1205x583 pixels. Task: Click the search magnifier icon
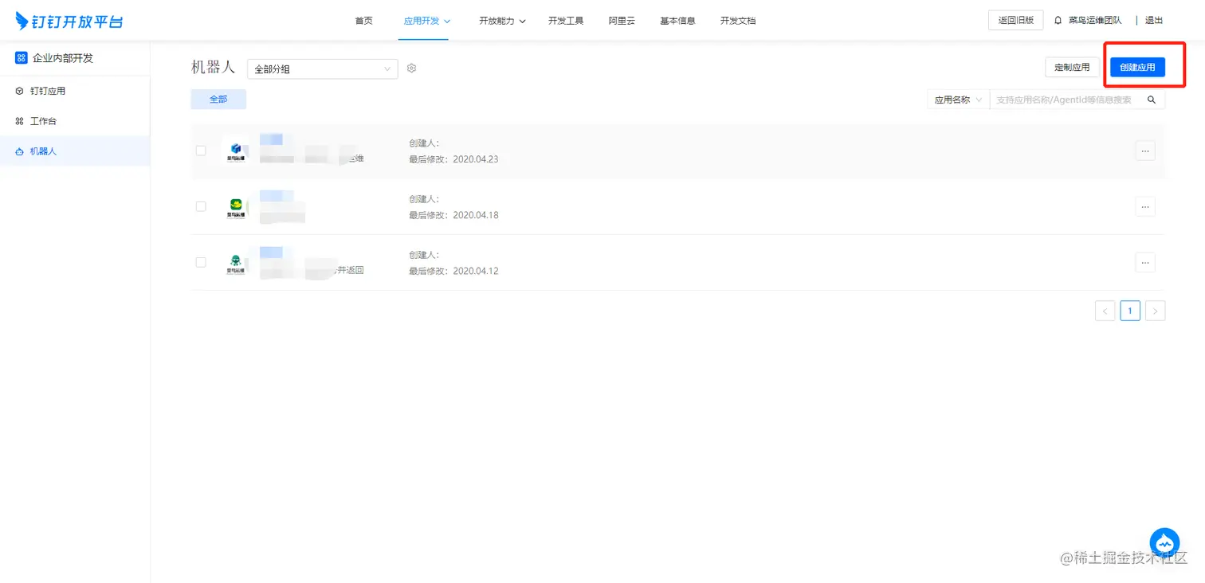1152,100
